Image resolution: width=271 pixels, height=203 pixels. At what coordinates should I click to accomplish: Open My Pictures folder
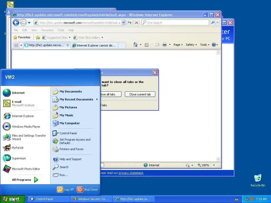pos(75,107)
